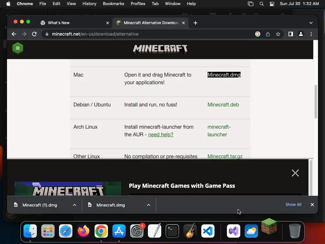Open the Bookmarks menu
This screenshot has width=325, height=244.
(x=113, y=4)
